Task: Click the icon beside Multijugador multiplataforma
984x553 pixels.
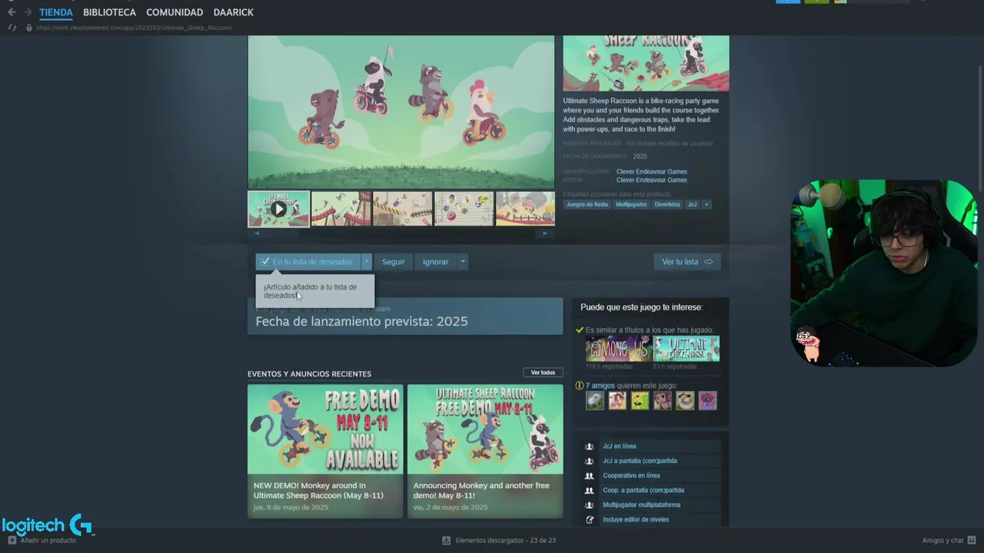Action: [x=590, y=505]
